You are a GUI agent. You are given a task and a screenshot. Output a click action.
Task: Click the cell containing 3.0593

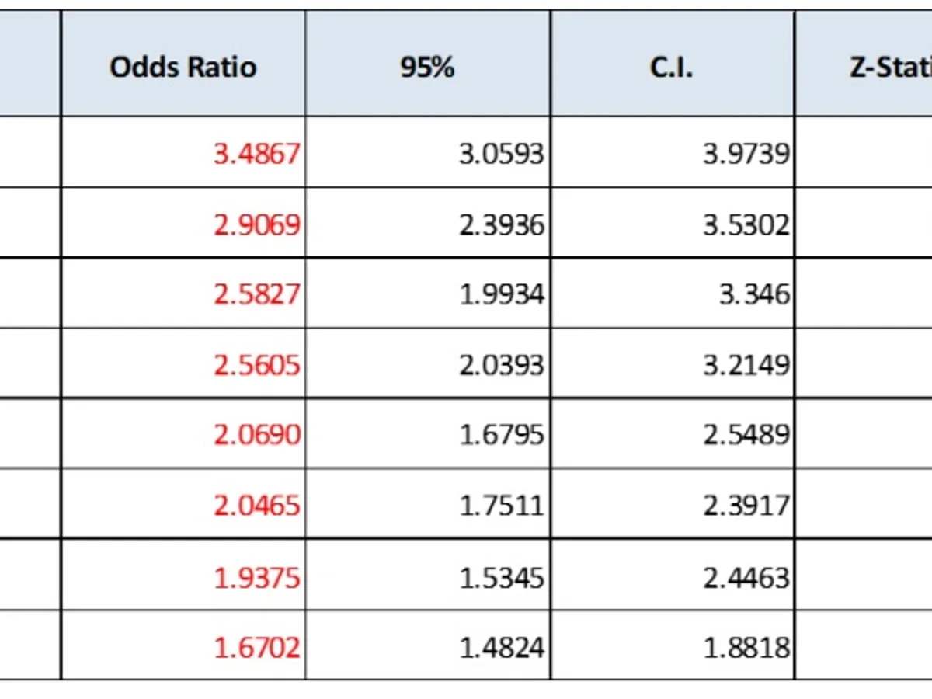[x=502, y=153]
